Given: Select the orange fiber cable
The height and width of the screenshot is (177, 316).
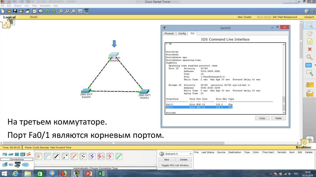Looking at the screenshot, I should 74,156.
